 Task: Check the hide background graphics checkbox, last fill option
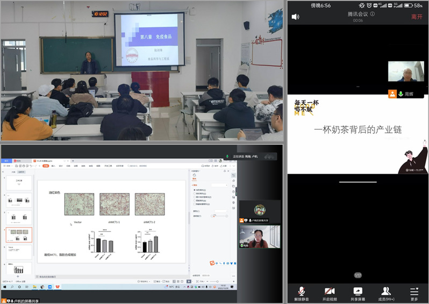pyautogui.click(x=194, y=204)
